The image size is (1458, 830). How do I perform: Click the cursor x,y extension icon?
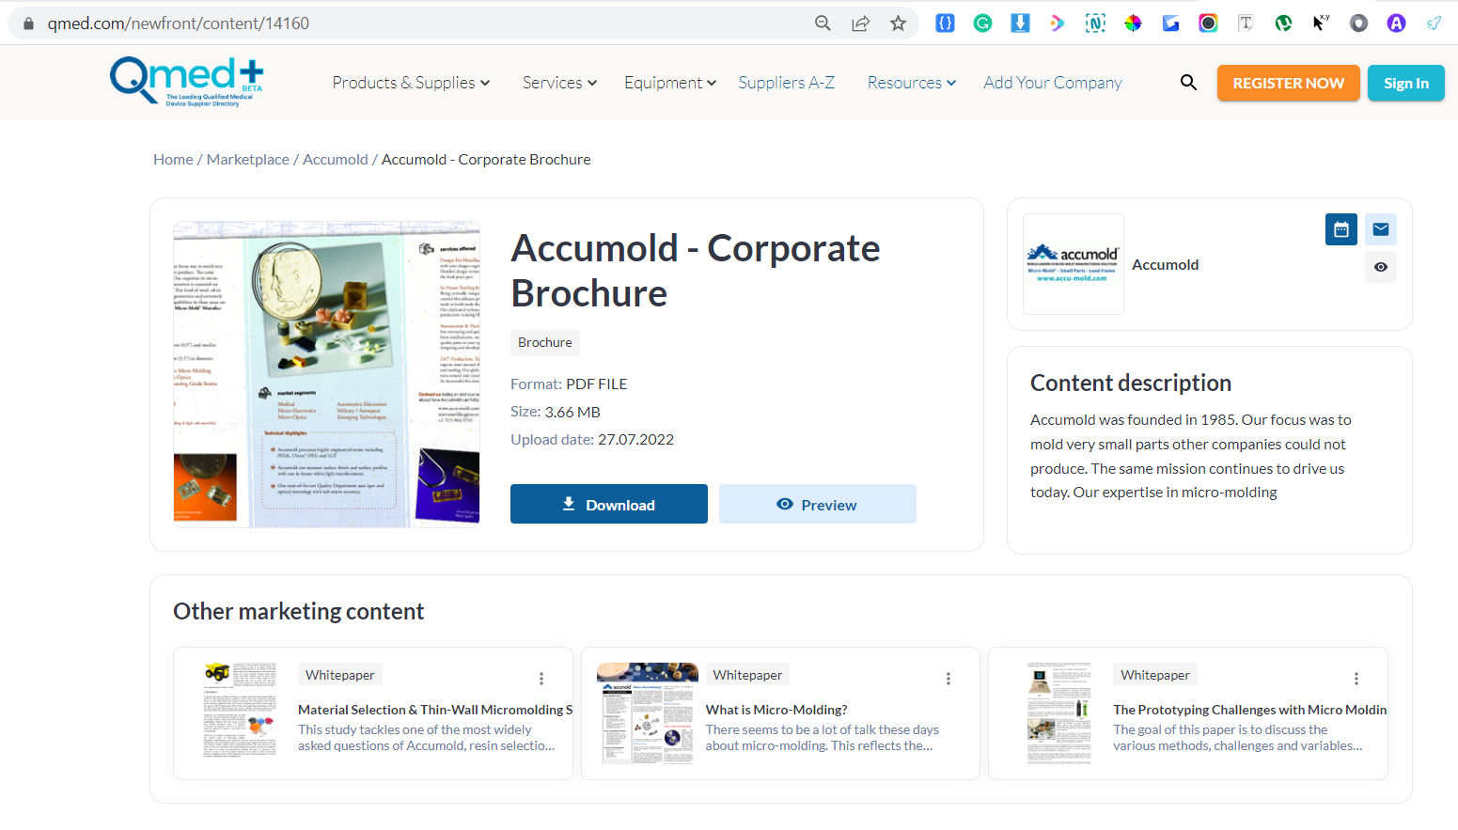point(1321,23)
